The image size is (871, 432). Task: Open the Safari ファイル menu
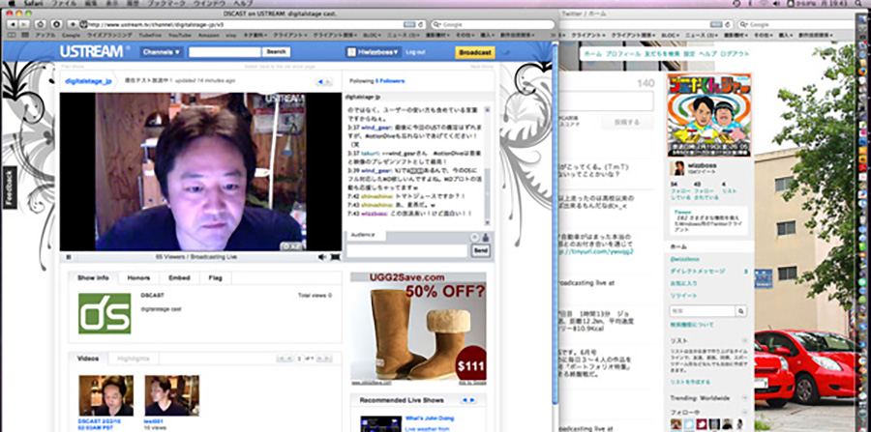tap(63, 3)
